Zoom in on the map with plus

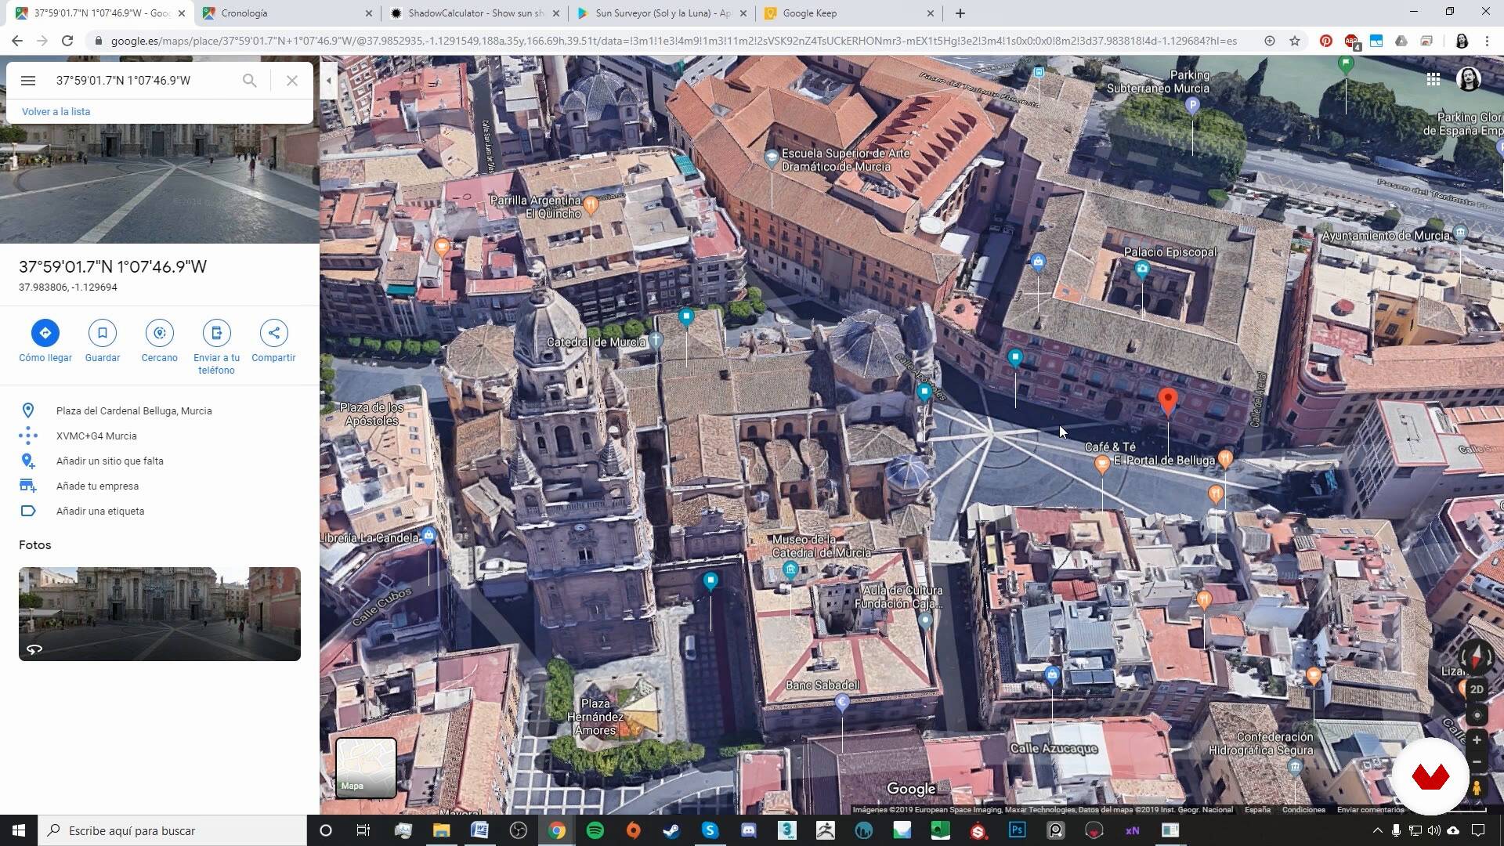[1477, 739]
